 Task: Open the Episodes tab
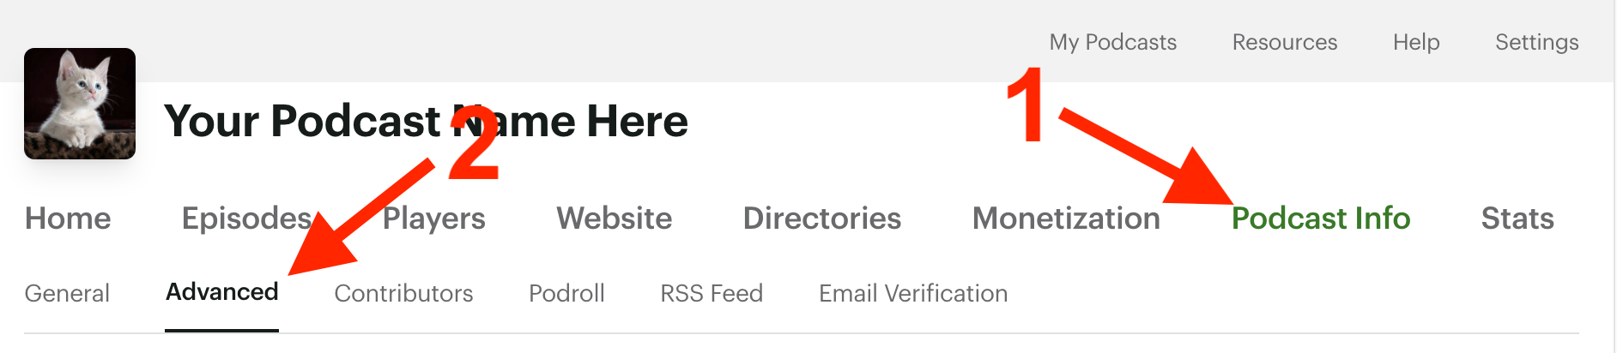pyautogui.click(x=247, y=218)
